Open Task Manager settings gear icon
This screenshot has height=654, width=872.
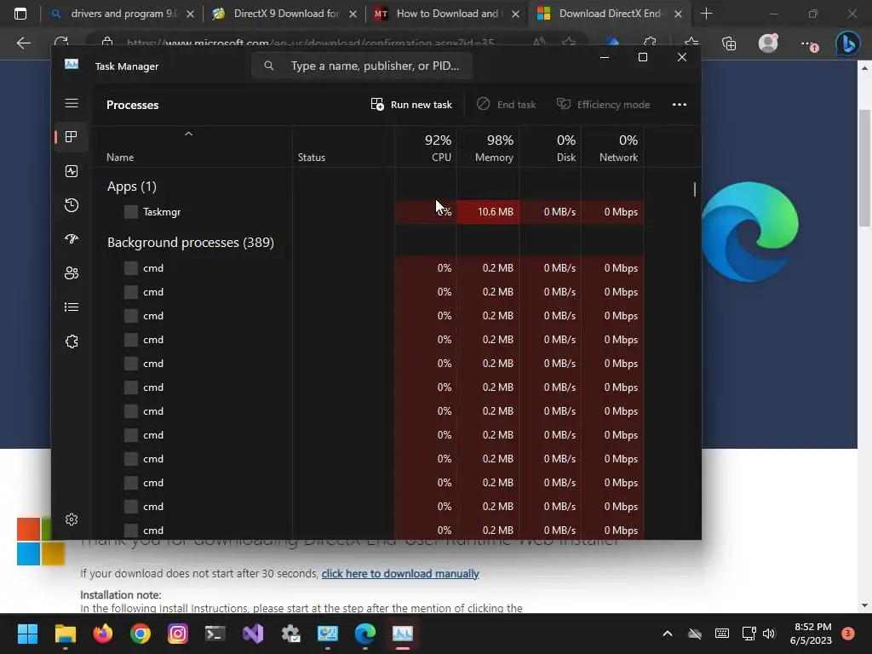click(72, 519)
